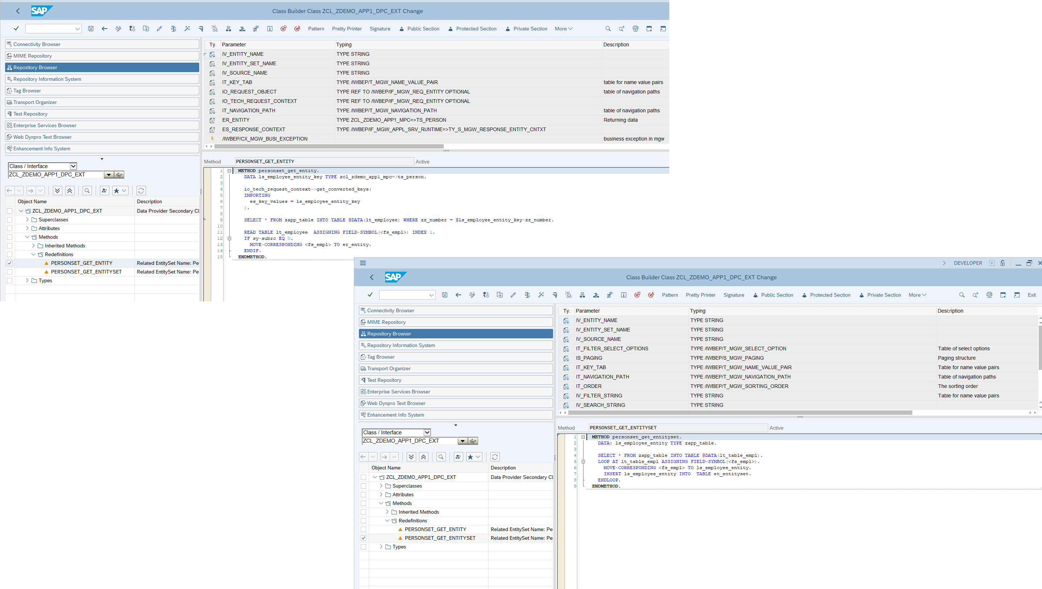1042x589 pixels.
Task: Click the Print icon in front window toolbar
Action: [989, 295]
